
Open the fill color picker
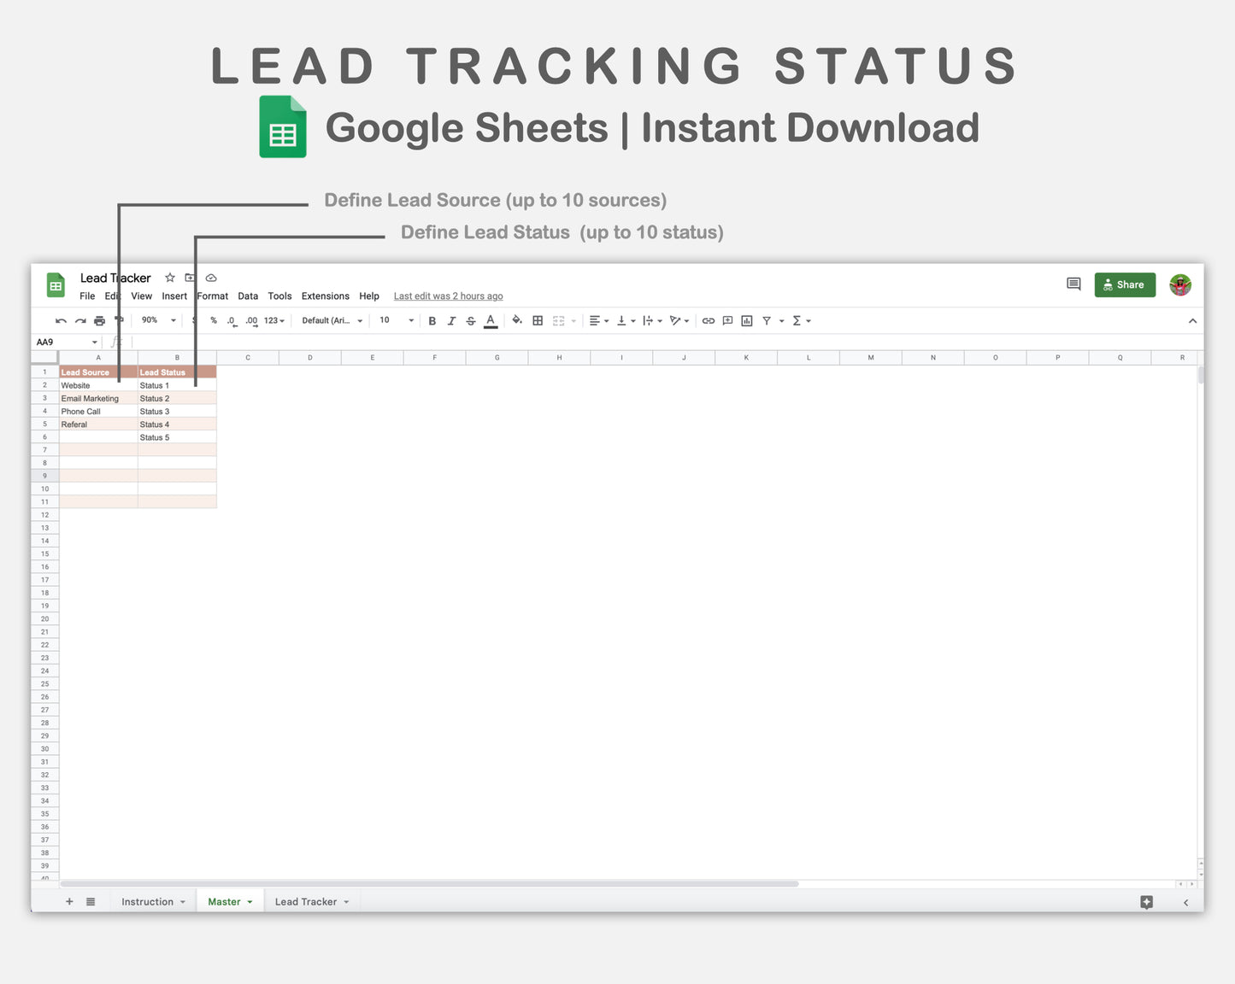tap(517, 320)
